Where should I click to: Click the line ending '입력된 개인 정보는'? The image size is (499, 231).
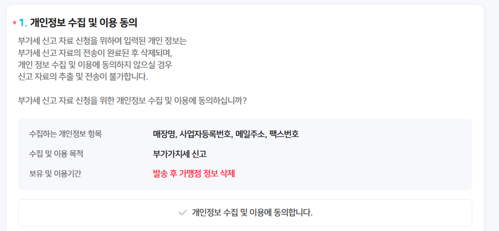102,41
